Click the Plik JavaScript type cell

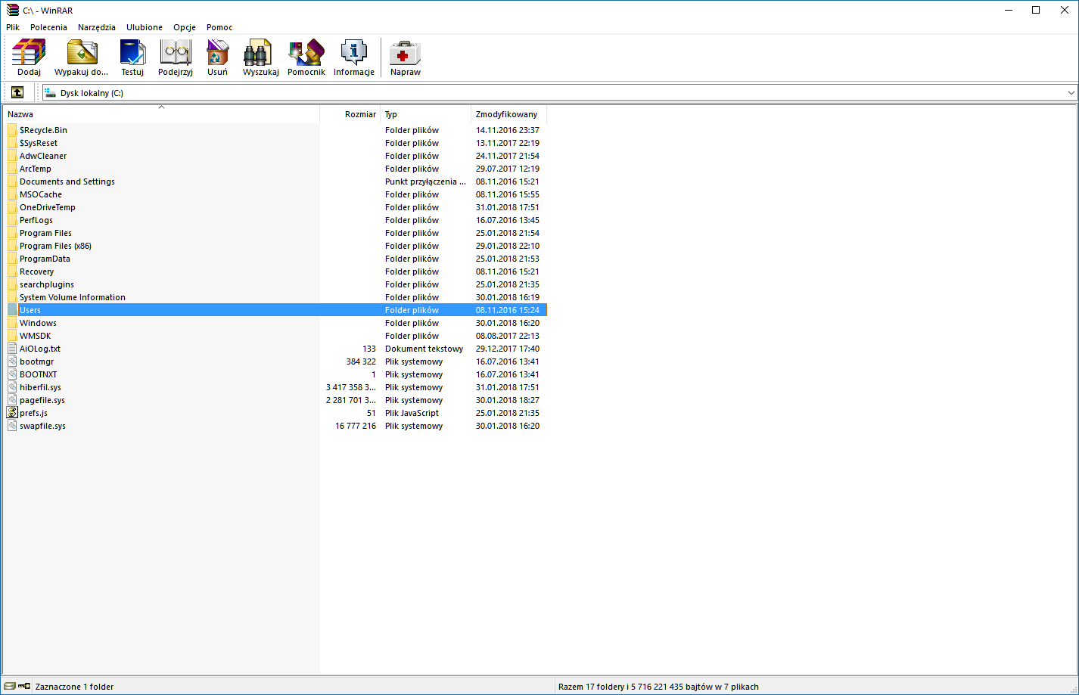coord(412,413)
